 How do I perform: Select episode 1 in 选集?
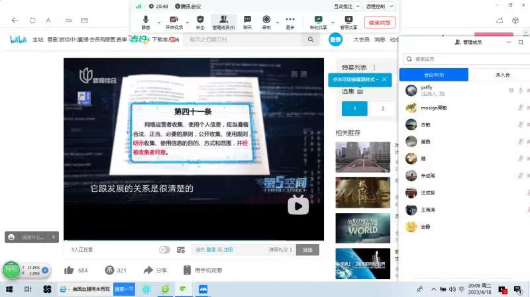(x=354, y=108)
